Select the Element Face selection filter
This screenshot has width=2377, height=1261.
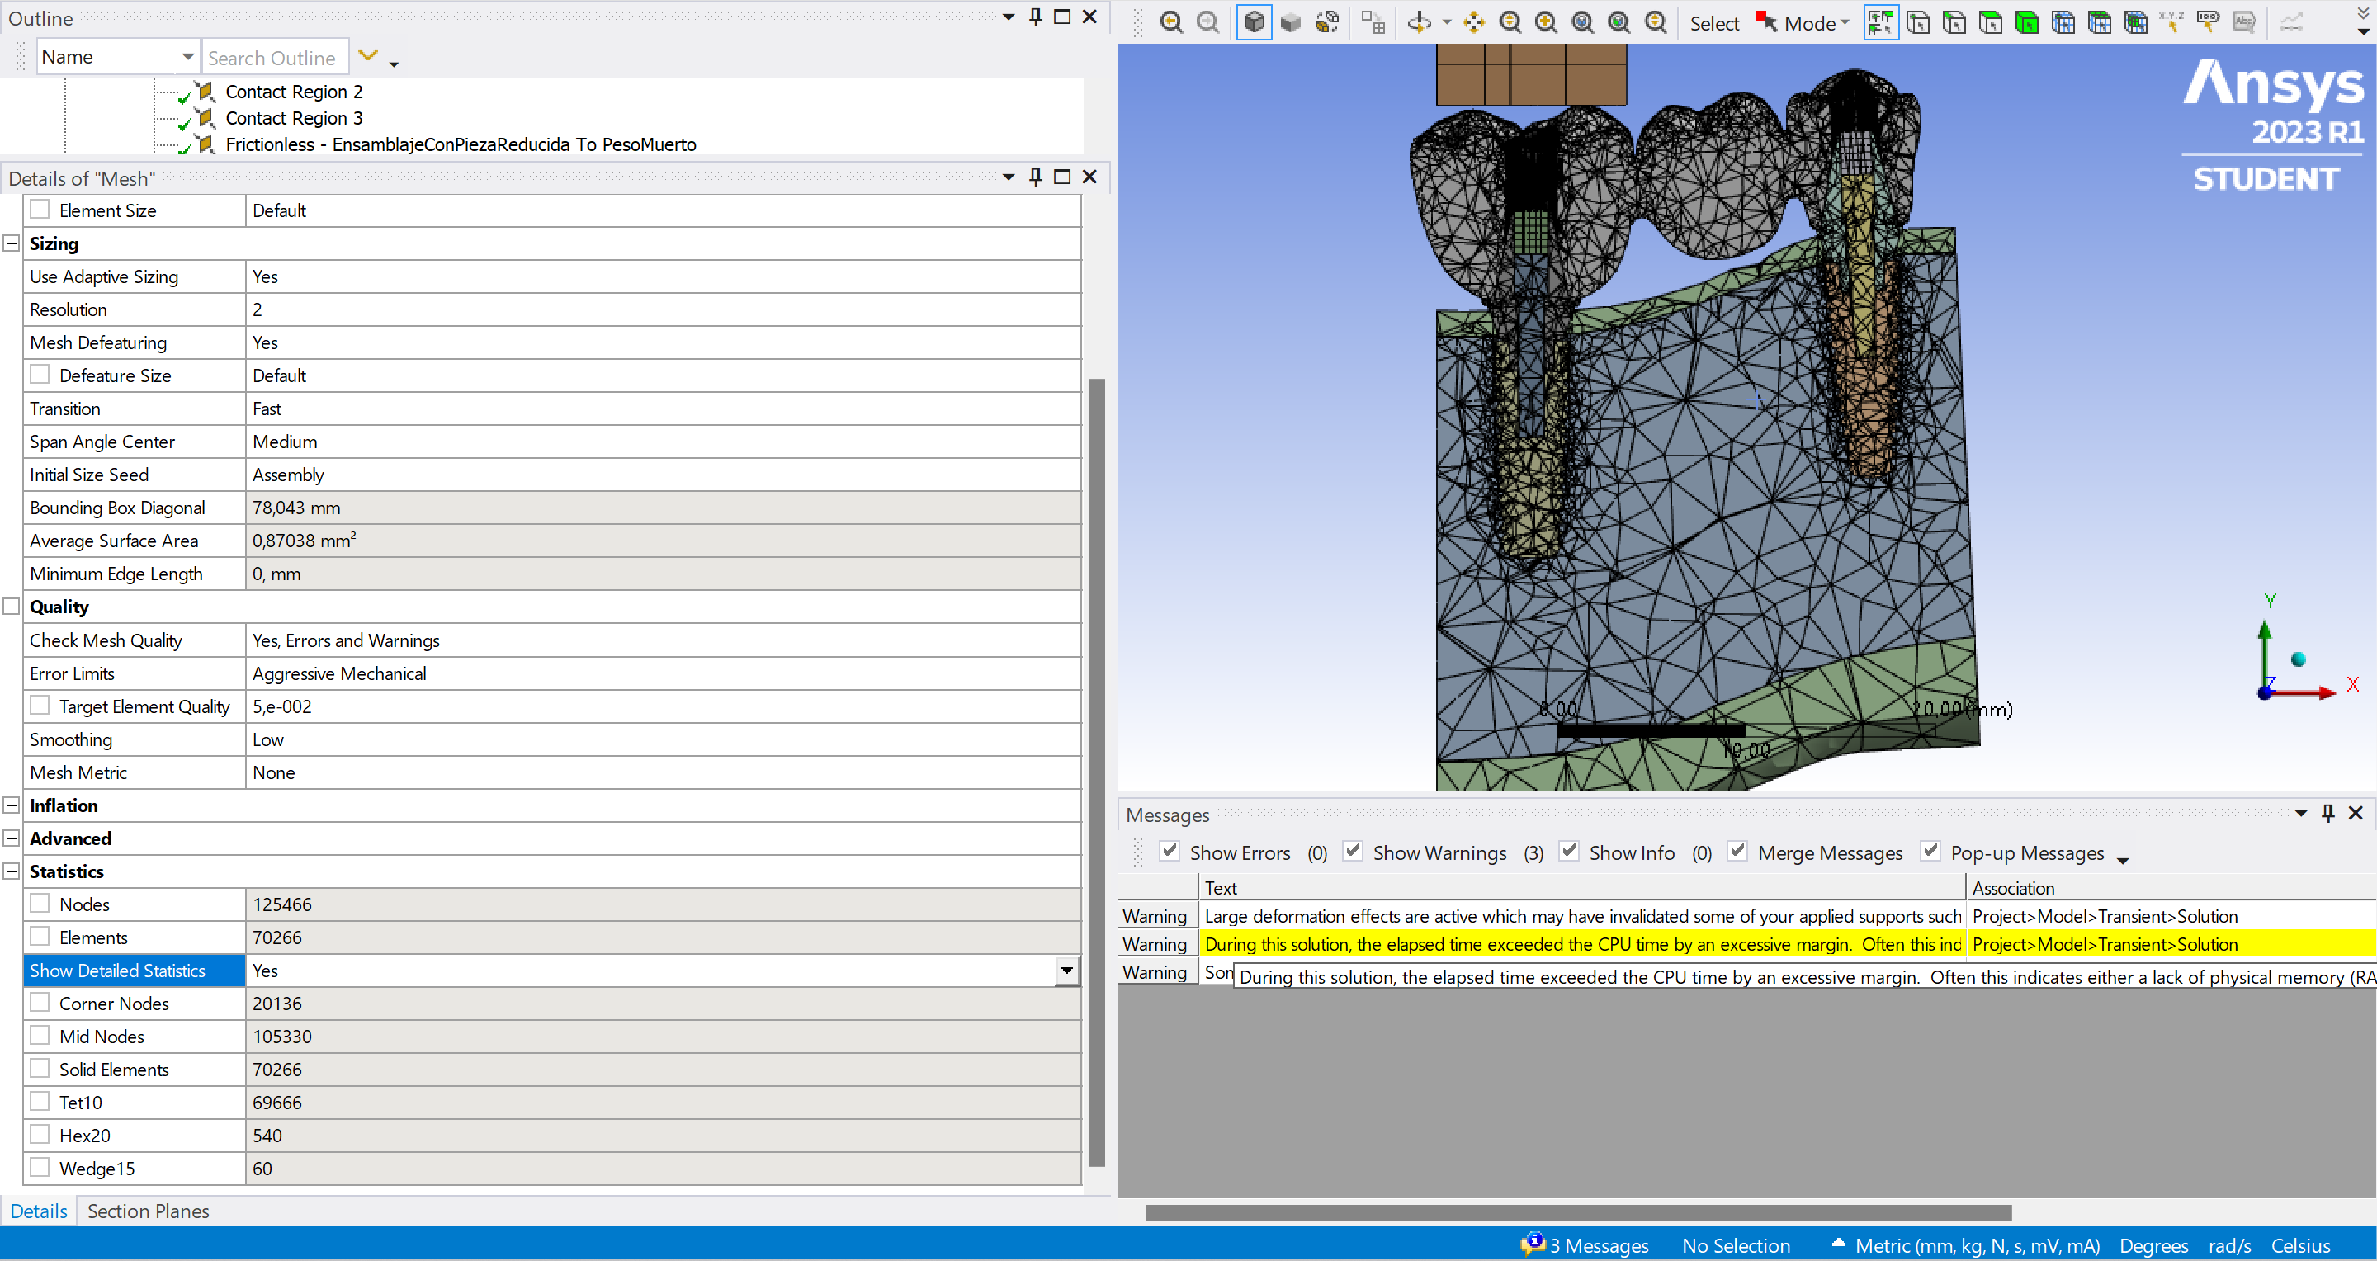point(2099,22)
